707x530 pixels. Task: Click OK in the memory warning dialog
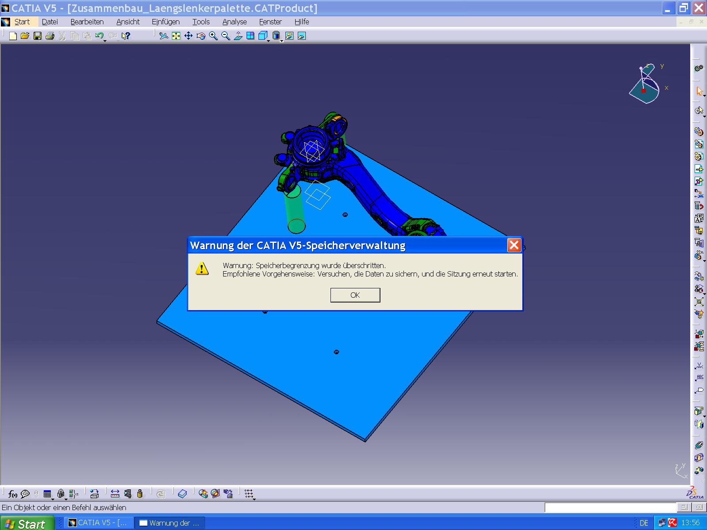[x=355, y=295]
